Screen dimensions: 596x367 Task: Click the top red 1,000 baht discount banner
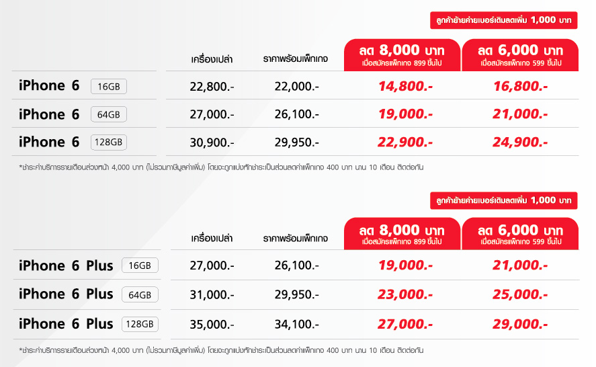coord(504,20)
